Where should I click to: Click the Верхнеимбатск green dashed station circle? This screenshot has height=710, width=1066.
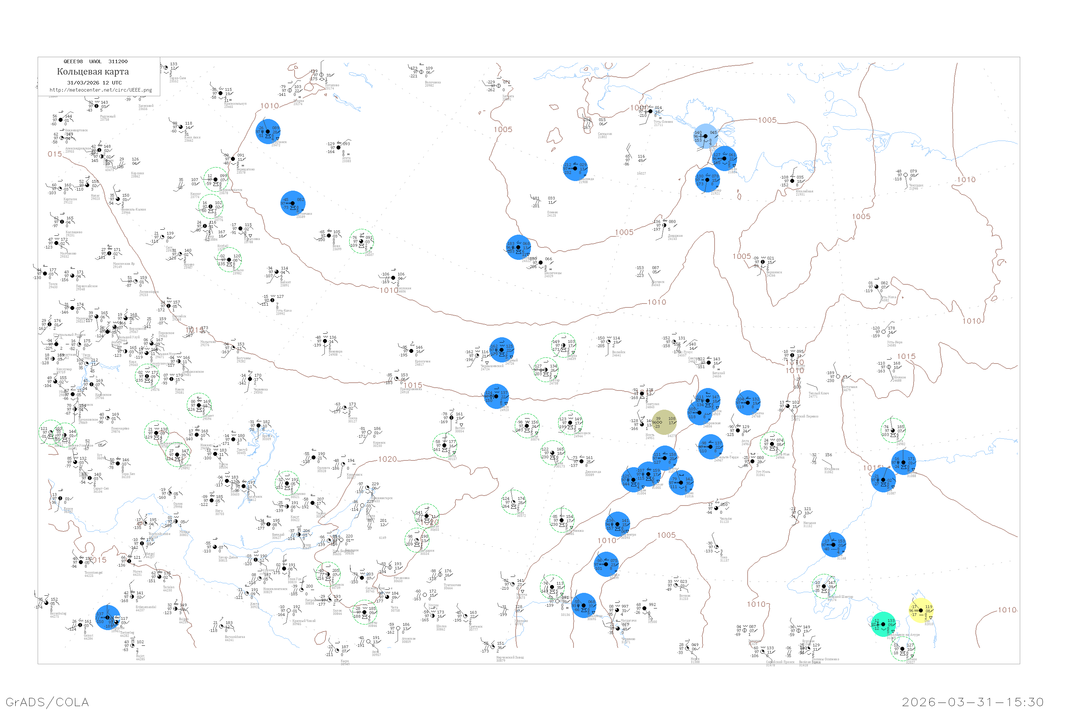pos(216,180)
